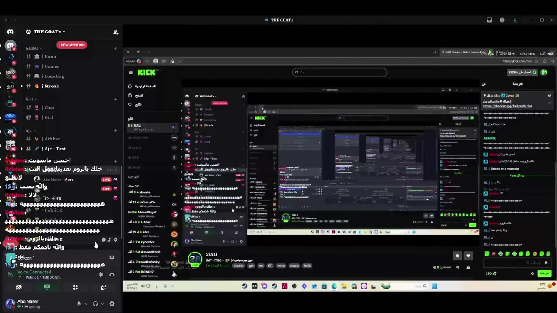
Task: Open Discord direct messages home icon
Action: [10, 32]
